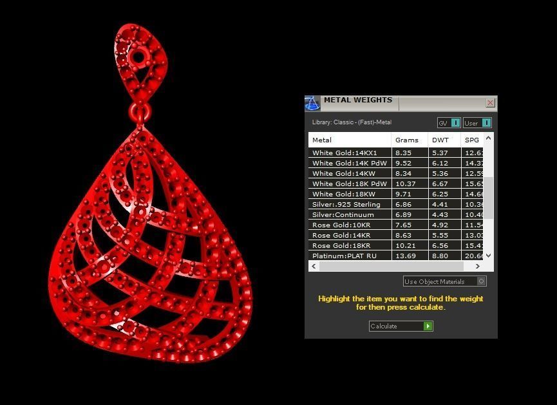Select the White Gold:14KW row
Image resolution: width=557 pixels, height=405 pixels.
pyautogui.click(x=396, y=173)
